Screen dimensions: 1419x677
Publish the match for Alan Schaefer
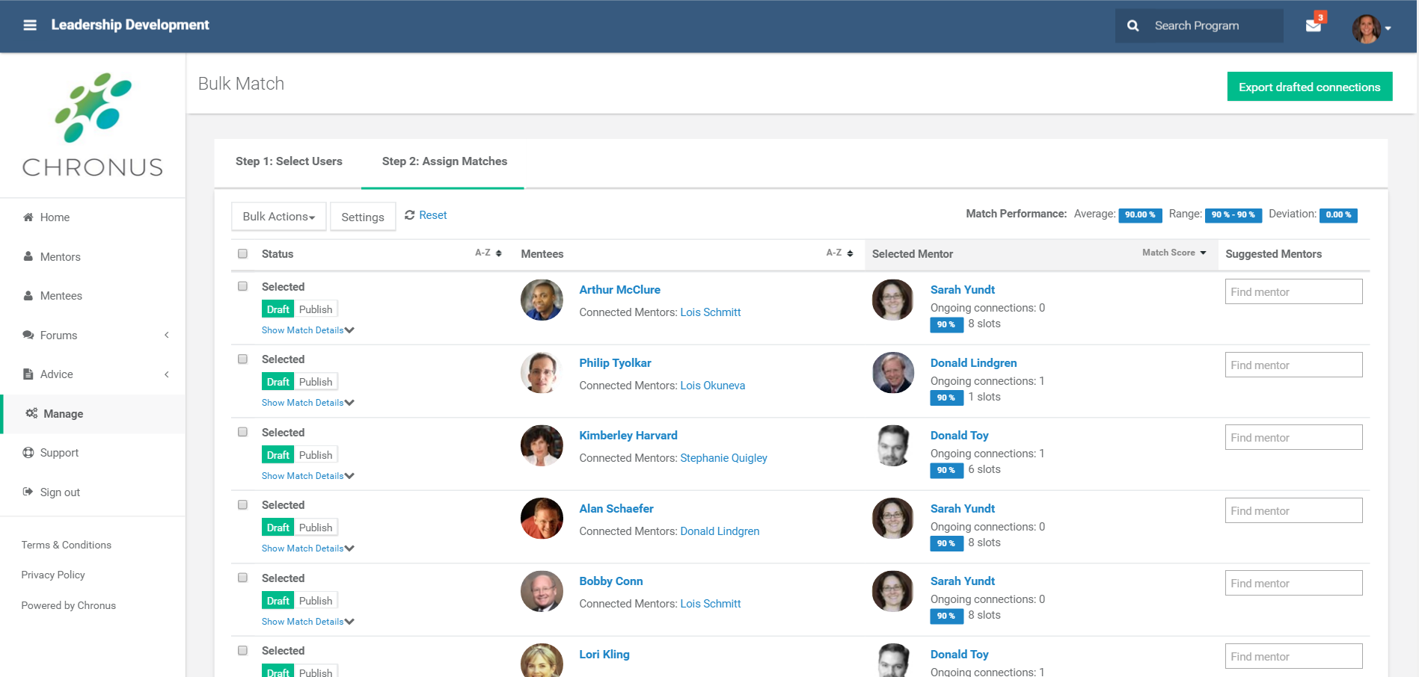[315, 528]
